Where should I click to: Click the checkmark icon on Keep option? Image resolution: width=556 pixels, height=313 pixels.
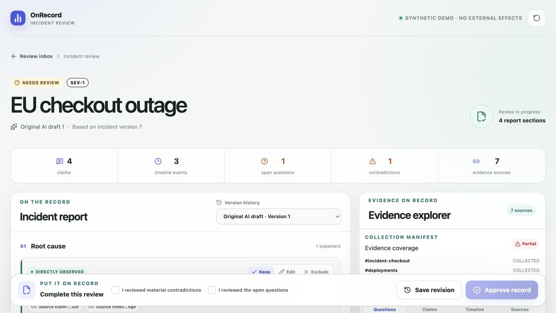pos(255,272)
